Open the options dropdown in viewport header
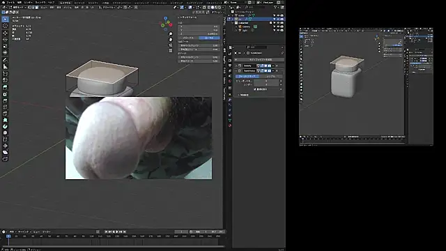446x251 pixels. tap(218, 13)
